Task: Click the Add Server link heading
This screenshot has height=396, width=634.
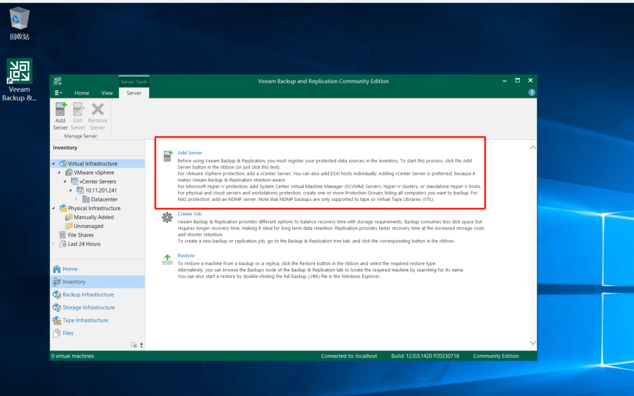Action: pos(190,153)
